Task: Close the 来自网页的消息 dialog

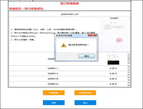Action: [92, 35]
